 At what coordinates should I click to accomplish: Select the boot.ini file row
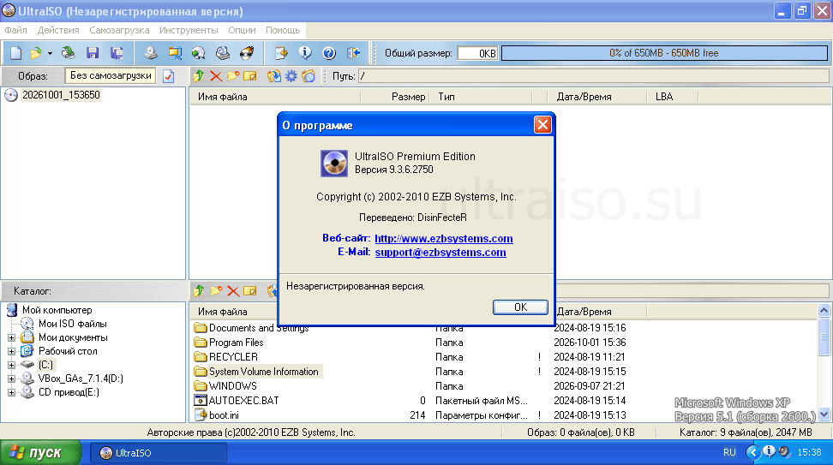pyautogui.click(x=224, y=415)
